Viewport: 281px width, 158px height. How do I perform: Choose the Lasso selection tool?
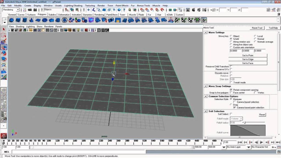coord(4,35)
